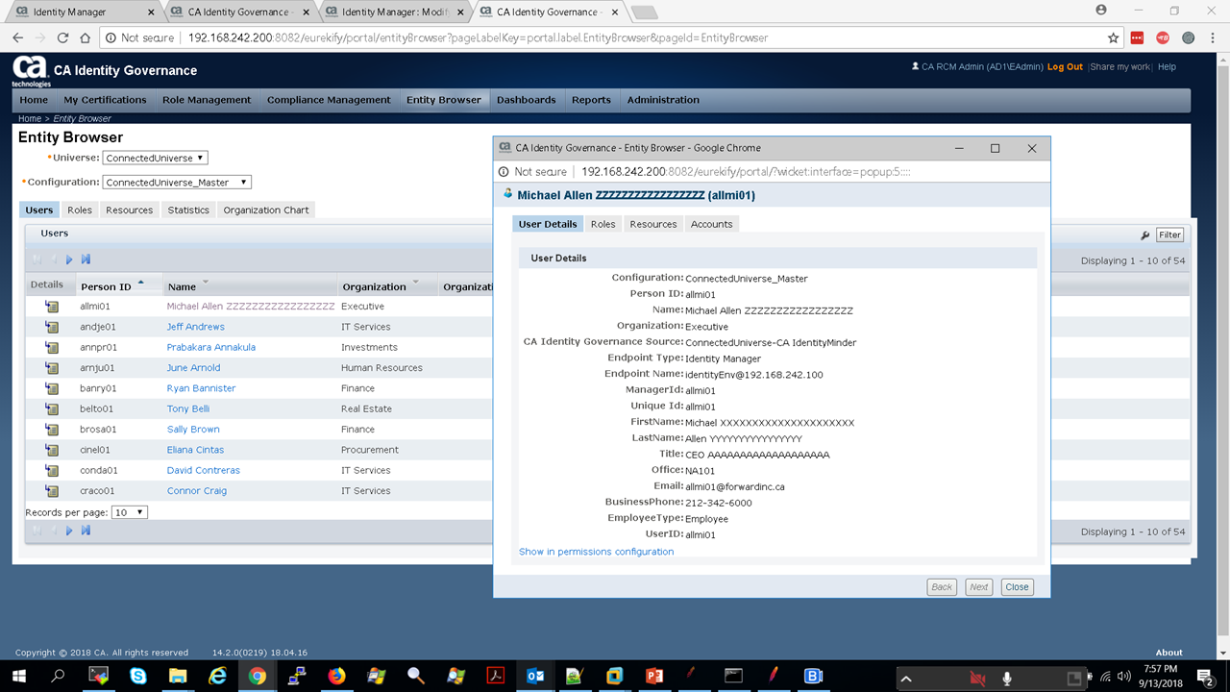The image size is (1230, 692).
Task: Show hidden system tray icons
Action: tap(906, 679)
